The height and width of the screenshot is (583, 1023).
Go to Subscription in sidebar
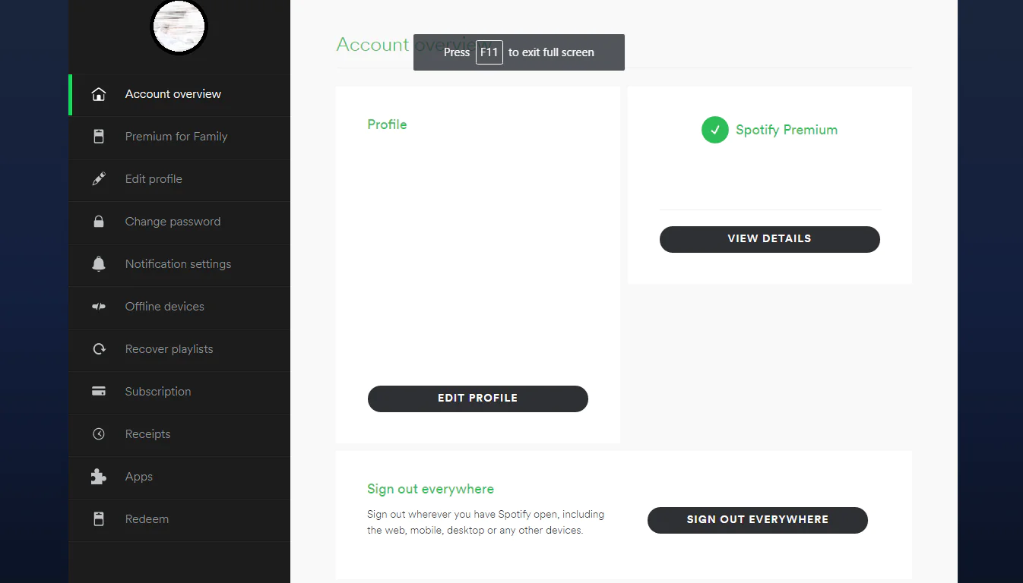click(179, 392)
